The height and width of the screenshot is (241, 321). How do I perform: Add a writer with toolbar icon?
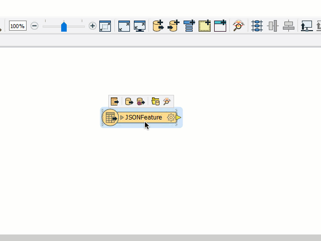pyautogui.click(x=174, y=26)
